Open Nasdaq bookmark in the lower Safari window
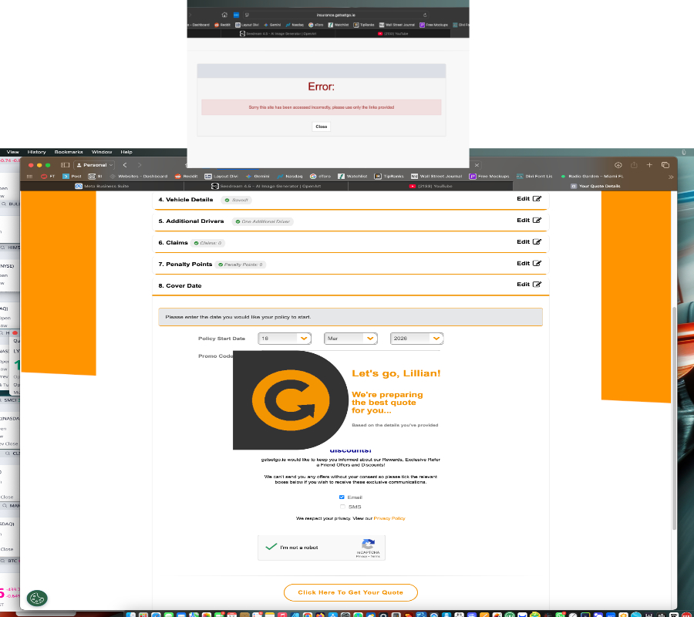Screen dimensions: 694x617 (x=290, y=176)
